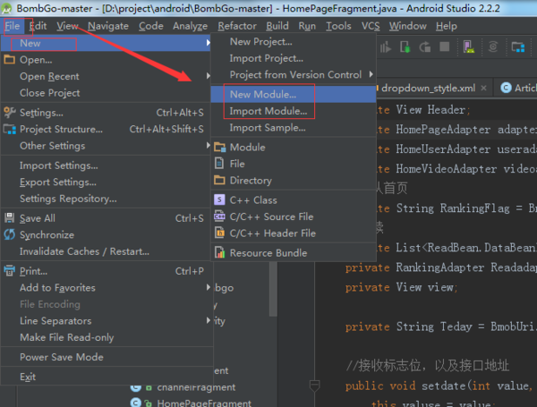
Task: Open the Run menu
Action: point(307,26)
